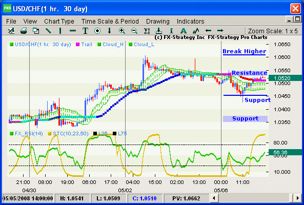This screenshot has width=304, height=205.
Task: Click the crosshair measure tool icon
Action: point(147,31)
